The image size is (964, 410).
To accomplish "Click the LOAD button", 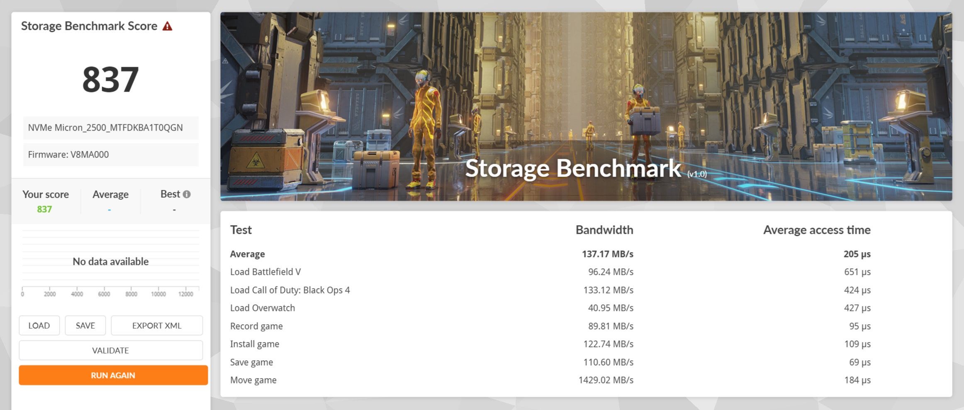I will coord(39,325).
